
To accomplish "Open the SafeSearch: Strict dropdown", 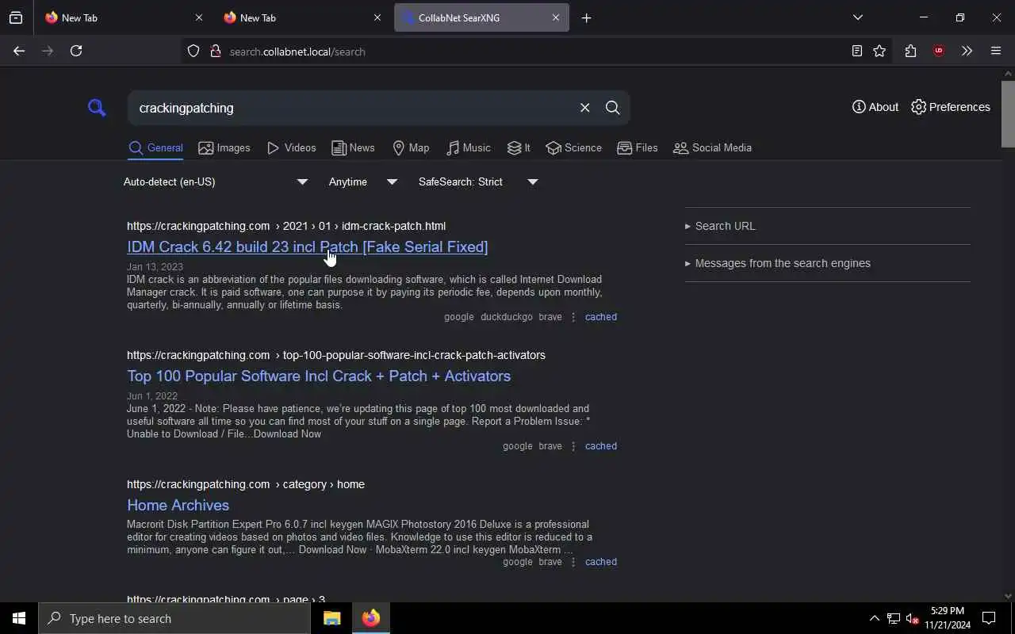I will click(478, 182).
